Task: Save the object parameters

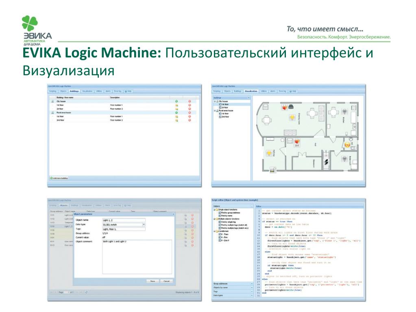Action: pos(152,281)
